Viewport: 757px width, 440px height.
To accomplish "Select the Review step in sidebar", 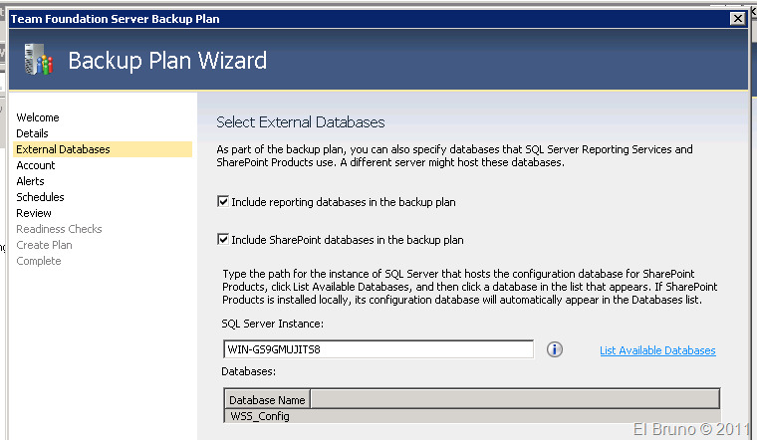I will click(34, 213).
